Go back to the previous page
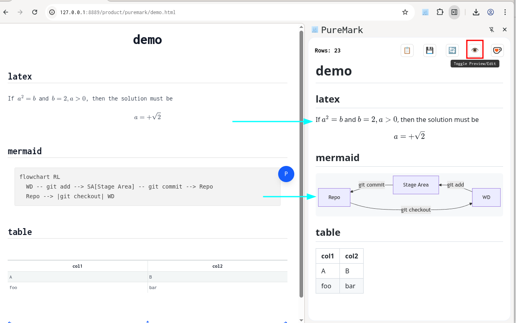This screenshot has height=323, width=516. (x=6, y=12)
